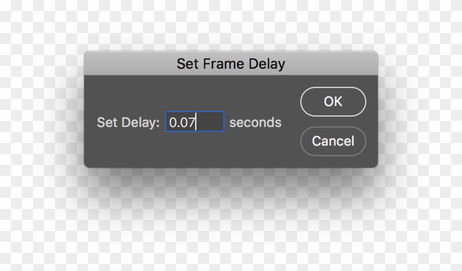Click the dialog title text "Set Frame Delay"

[x=230, y=64]
